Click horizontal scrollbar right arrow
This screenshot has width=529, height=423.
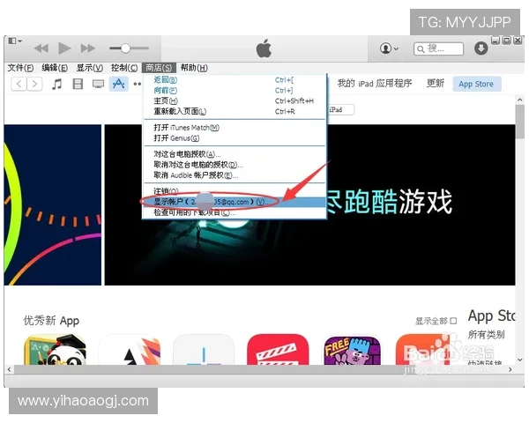(510, 369)
